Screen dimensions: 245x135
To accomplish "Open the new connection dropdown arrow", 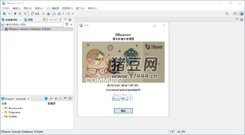I will click(9, 14).
